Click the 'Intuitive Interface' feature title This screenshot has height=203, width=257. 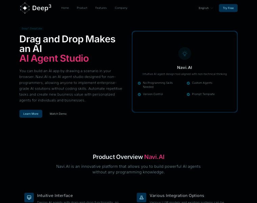click(55, 196)
